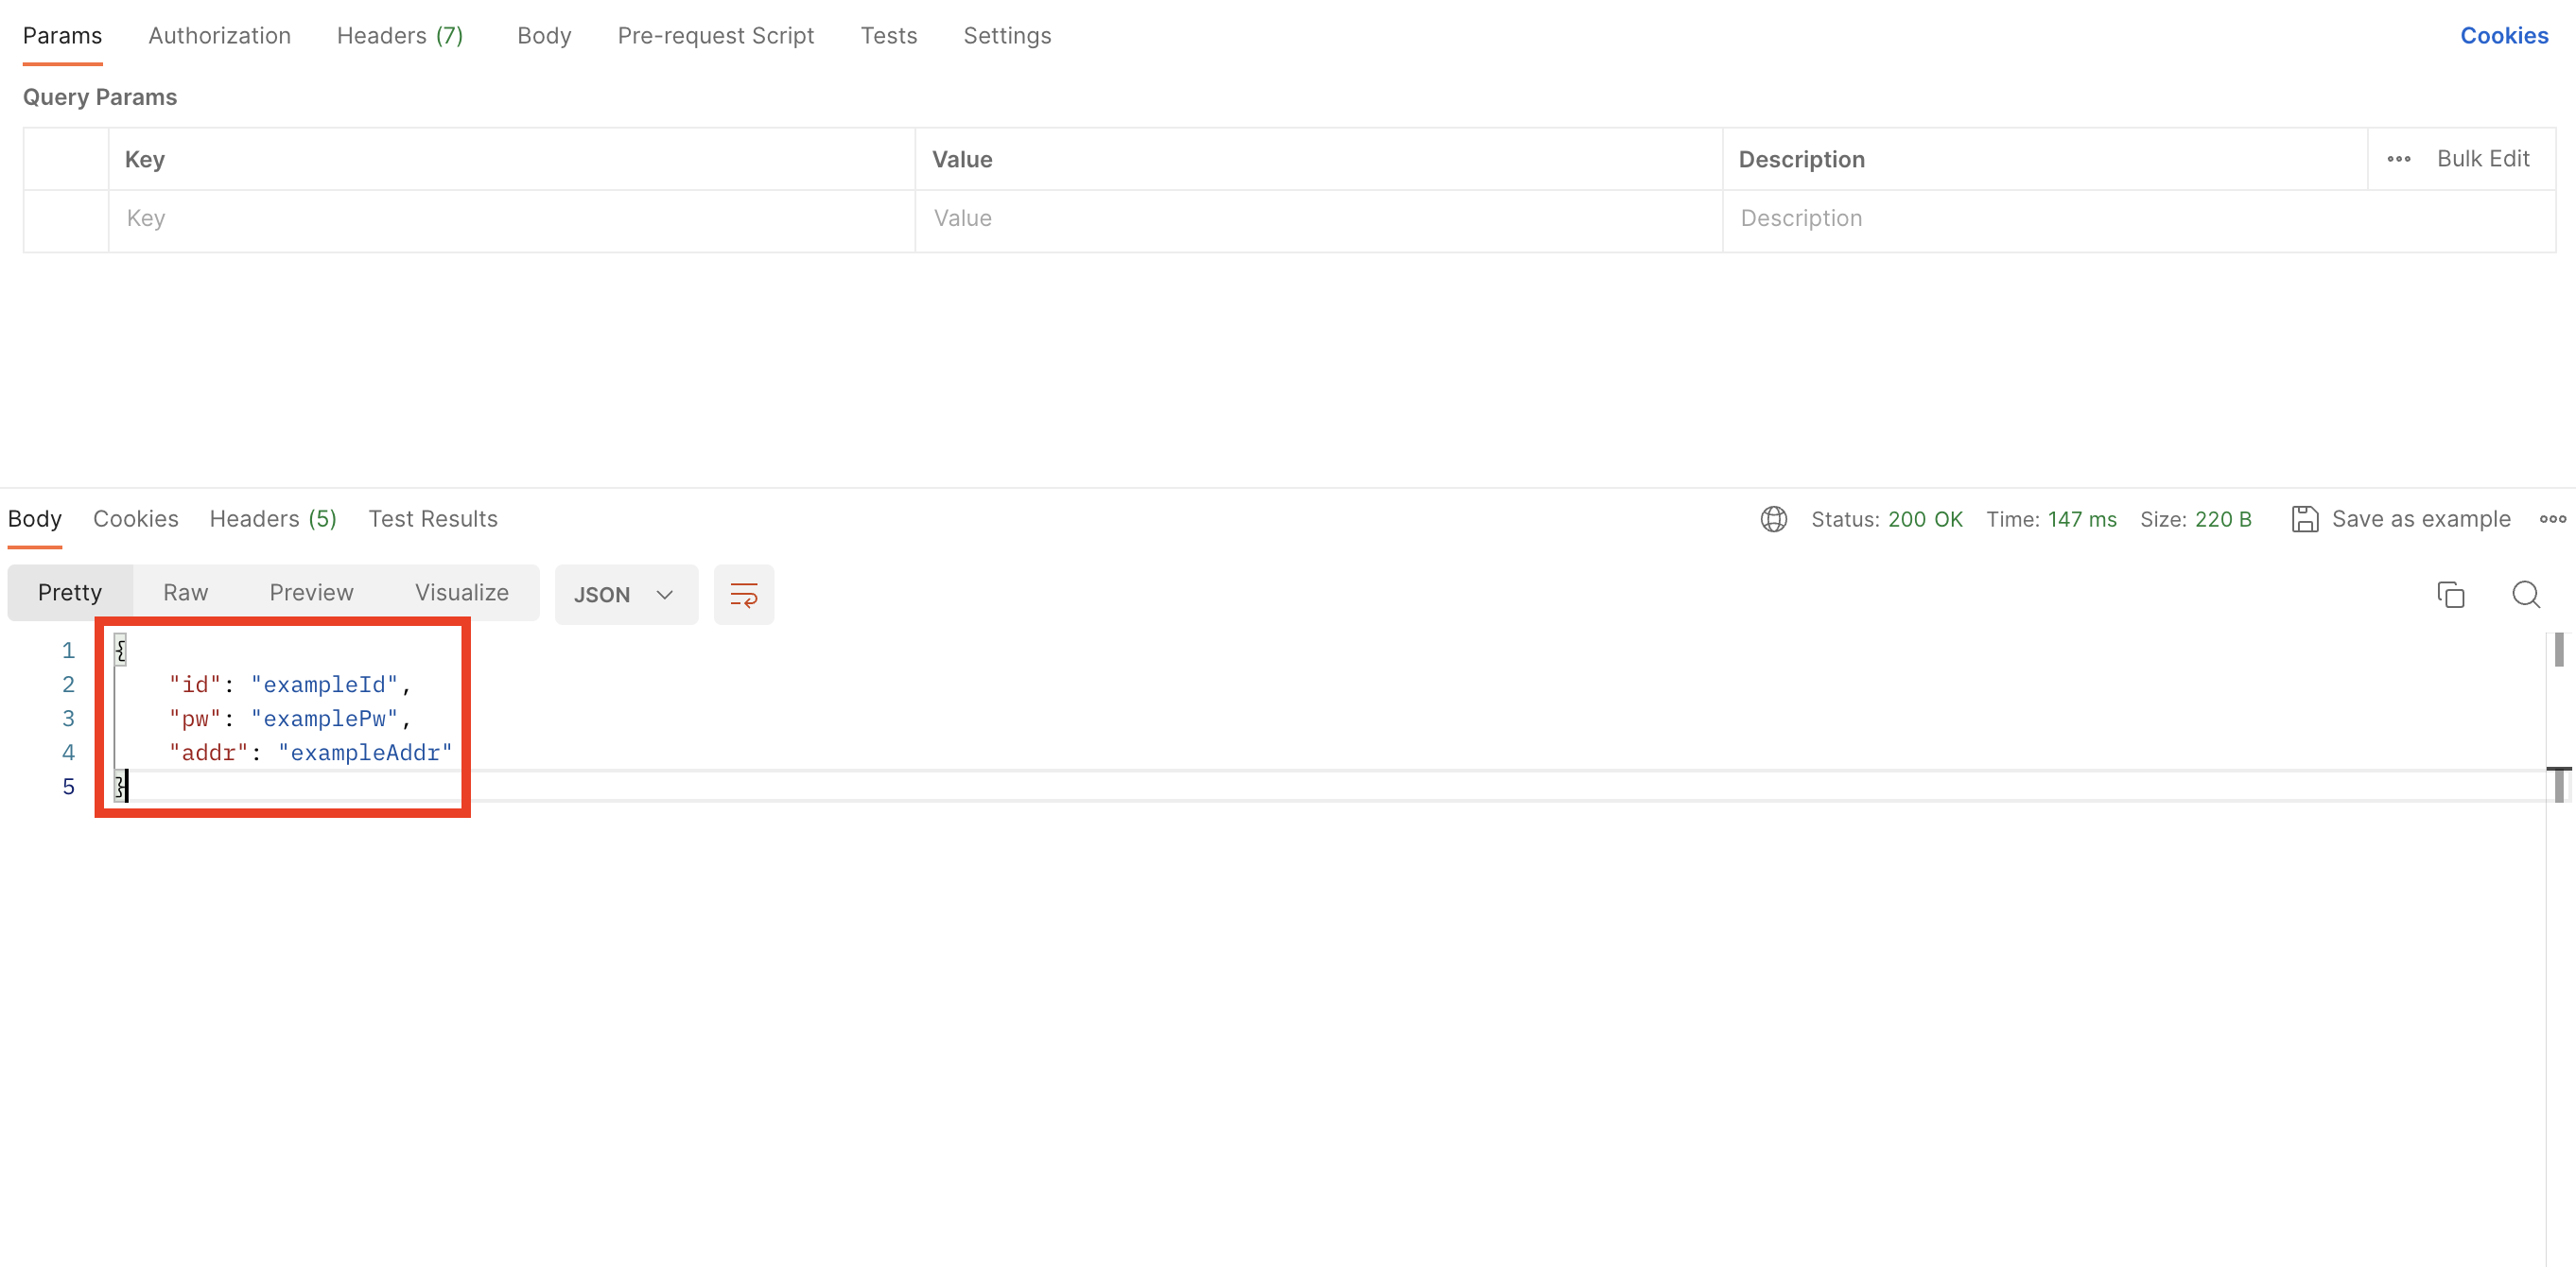Viewport: 2576px width, 1267px height.
Task: Switch to Preview response view
Action: click(x=311, y=593)
